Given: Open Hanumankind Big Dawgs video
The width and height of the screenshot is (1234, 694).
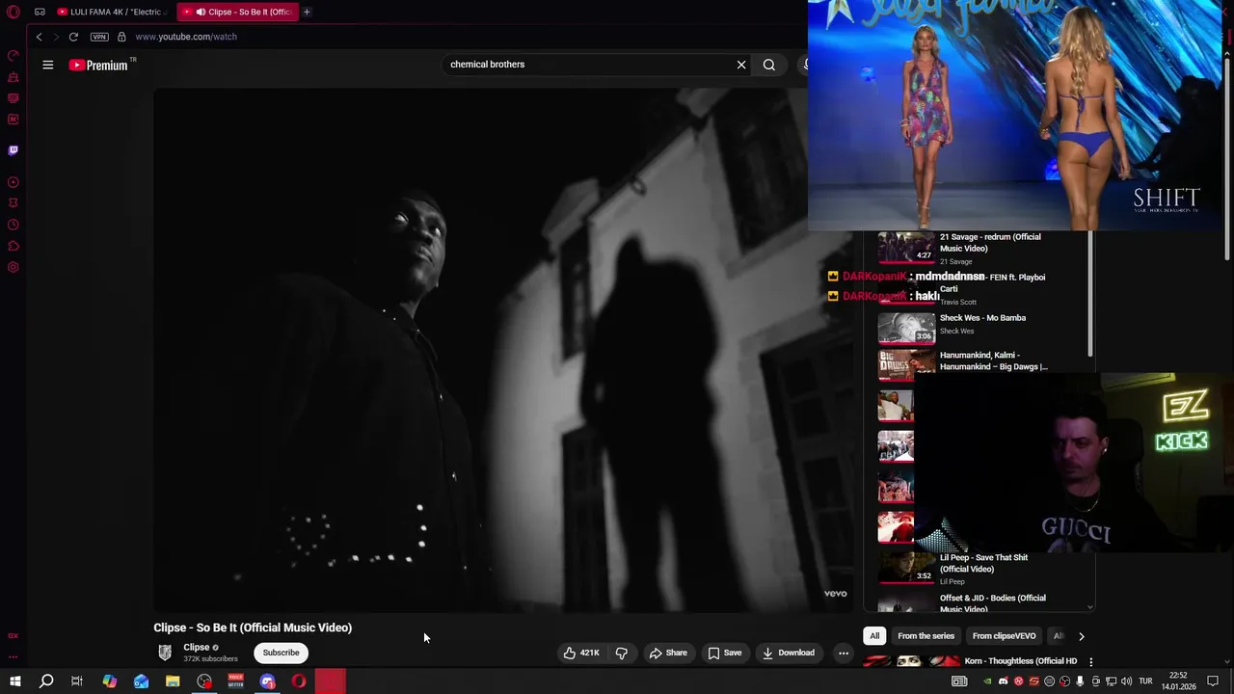Looking at the screenshot, I should 993,360.
